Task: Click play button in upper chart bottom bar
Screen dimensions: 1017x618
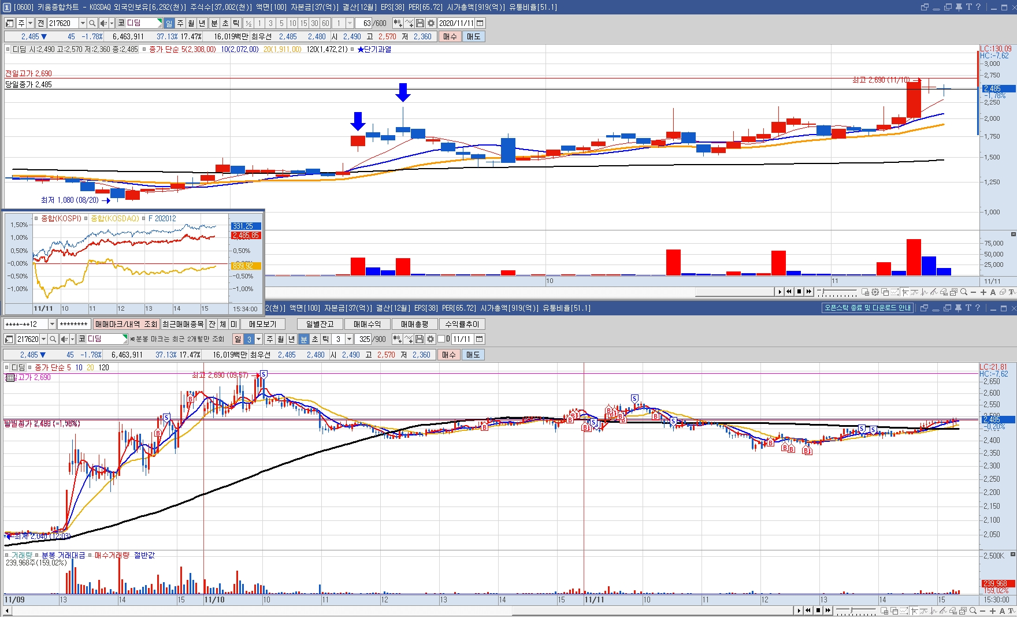Action: (x=780, y=292)
